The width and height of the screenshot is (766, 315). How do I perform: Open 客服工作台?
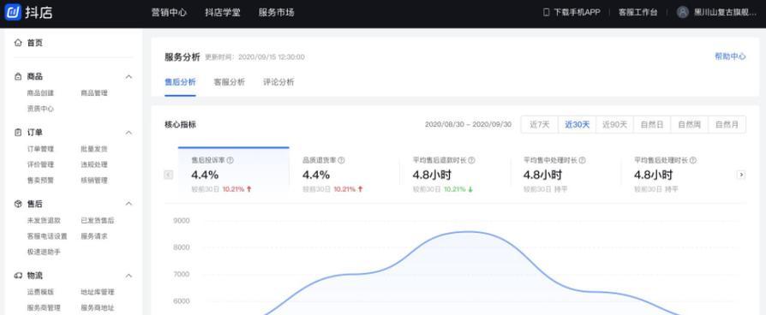pos(638,12)
